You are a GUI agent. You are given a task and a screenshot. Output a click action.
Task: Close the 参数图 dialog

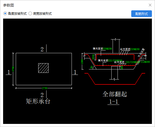pyautogui.click(x=150, y=5)
